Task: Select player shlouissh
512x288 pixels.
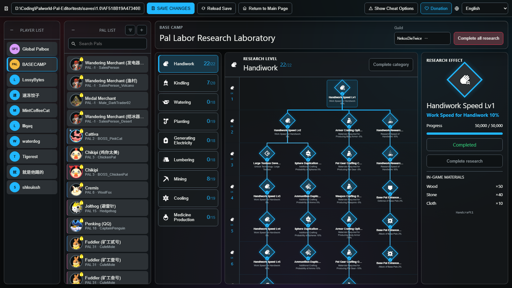Action: (32, 187)
